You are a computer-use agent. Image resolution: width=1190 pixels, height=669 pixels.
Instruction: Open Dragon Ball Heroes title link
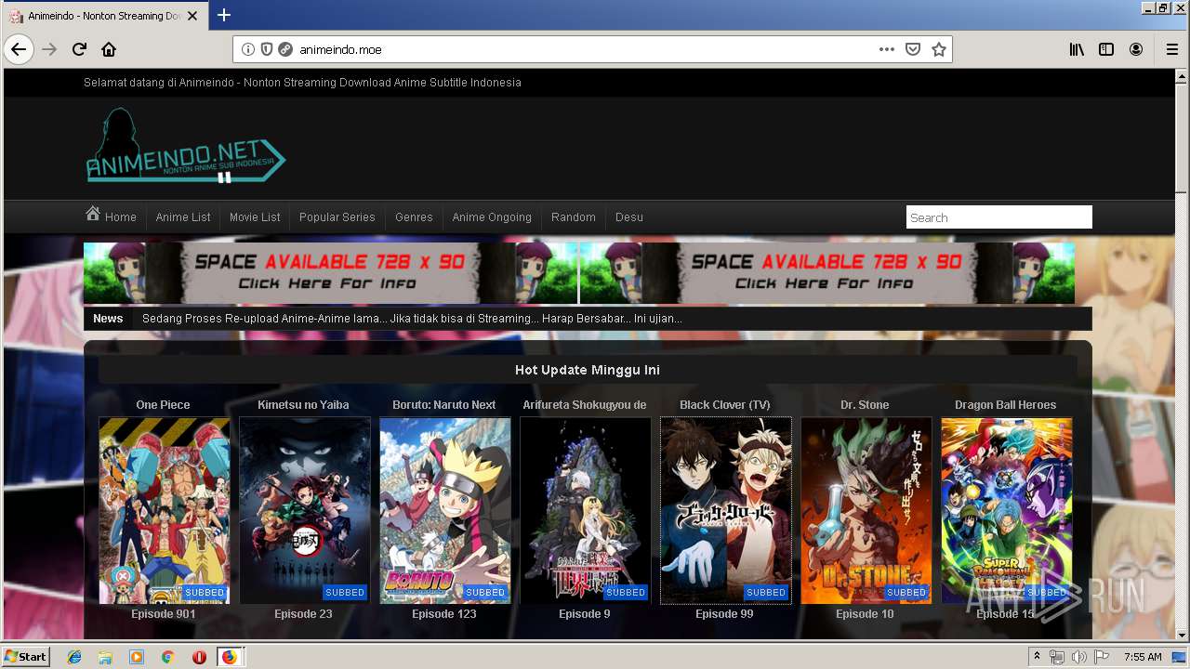tap(1005, 404)
